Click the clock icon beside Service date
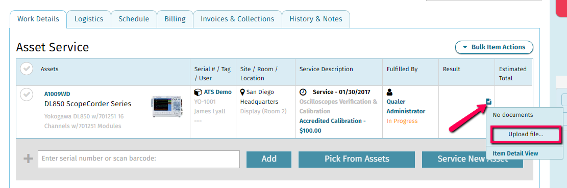The height and width of the screenshot is (188, 567). 303,92
